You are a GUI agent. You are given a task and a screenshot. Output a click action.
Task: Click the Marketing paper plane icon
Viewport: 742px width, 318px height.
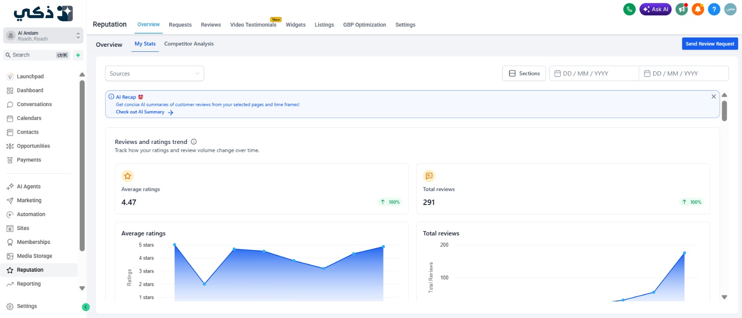click(x=10, y=200)
